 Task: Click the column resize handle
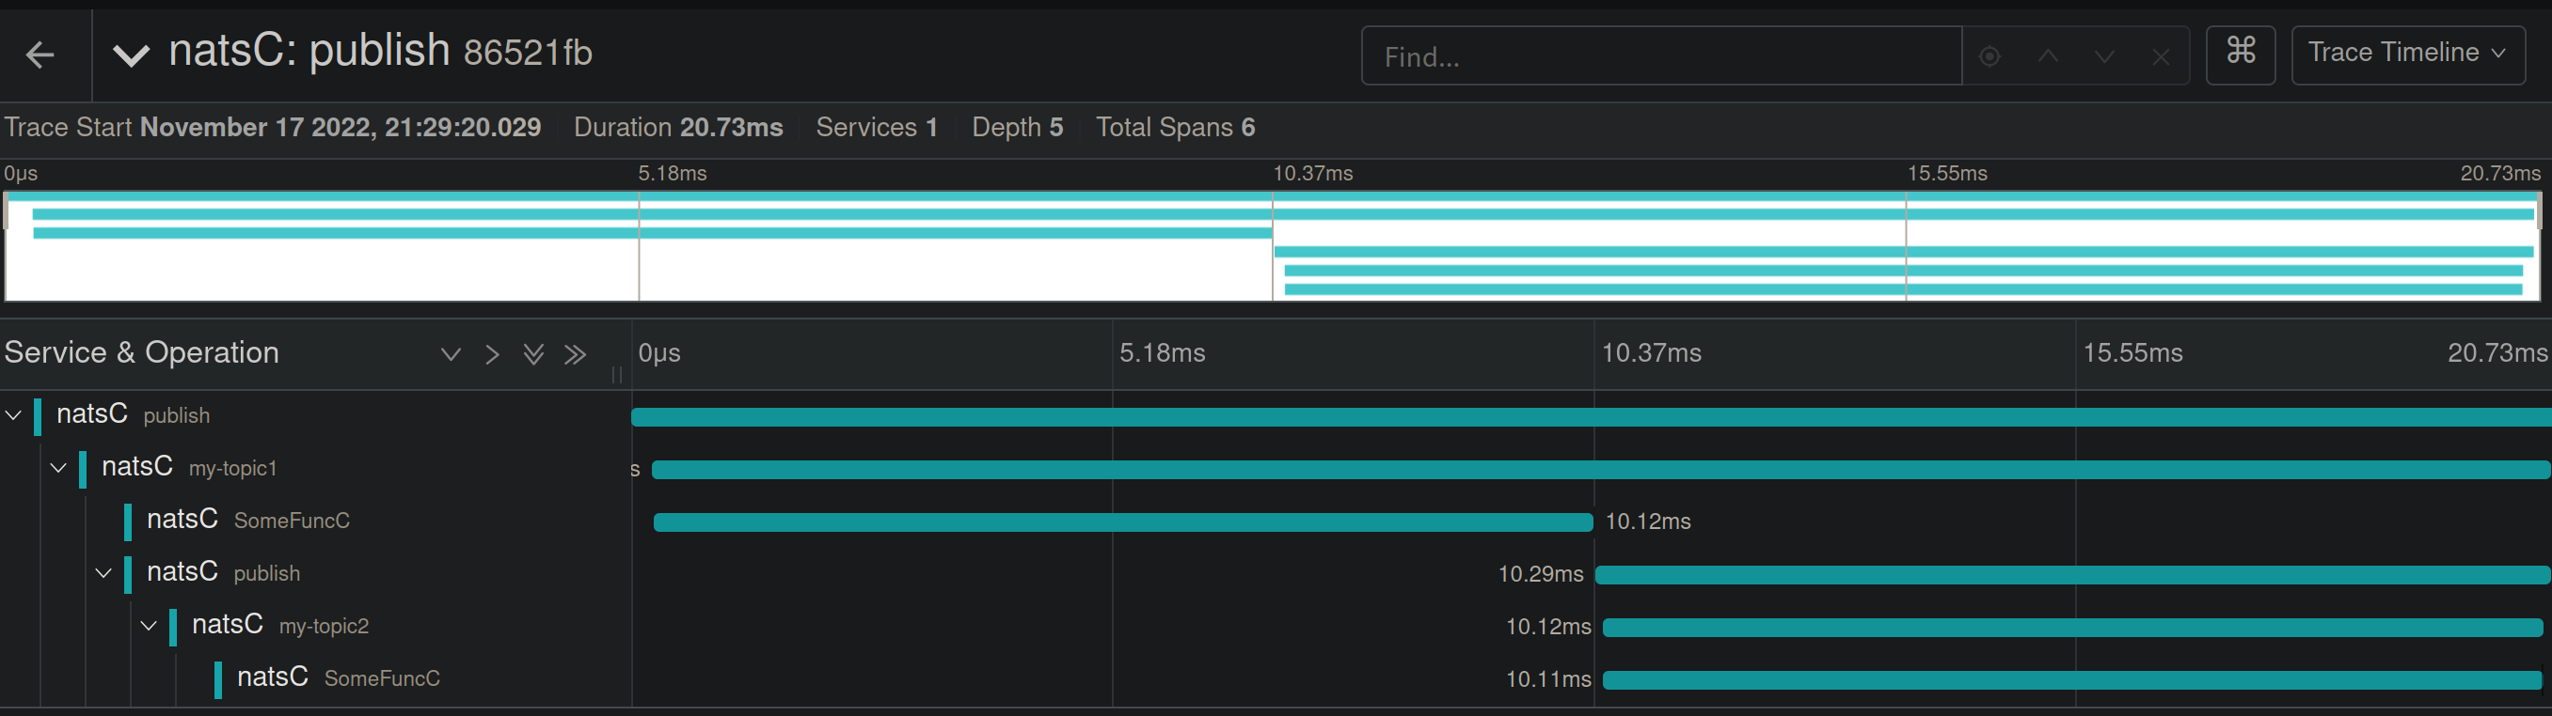click(x=617, y=374)
